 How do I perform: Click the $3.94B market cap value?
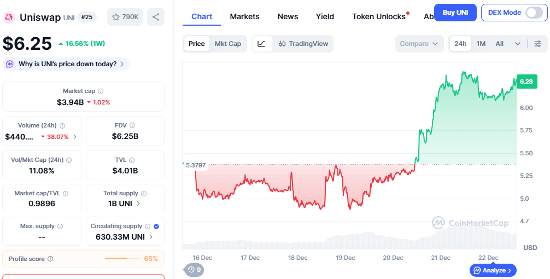[70, 102]
